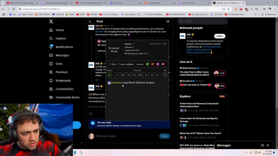Timeout hoonara for 1d

[x=152, y=75]
